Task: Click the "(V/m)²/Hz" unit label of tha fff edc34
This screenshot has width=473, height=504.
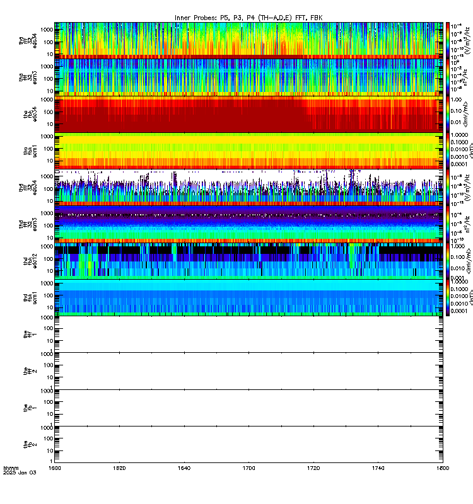Action: click(x=467, y=41)
